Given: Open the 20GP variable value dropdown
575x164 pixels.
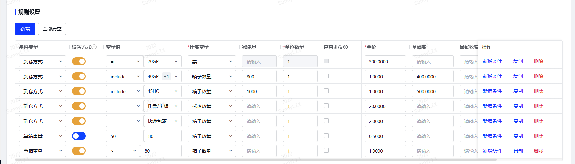Looking at the screenshot, I should pos(163,61).
